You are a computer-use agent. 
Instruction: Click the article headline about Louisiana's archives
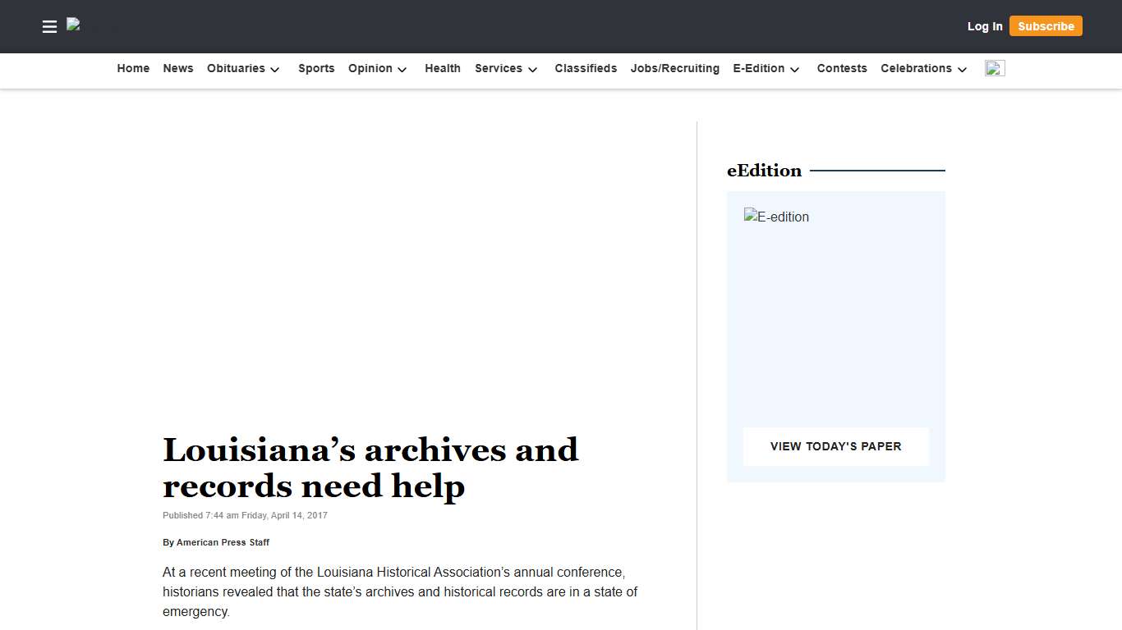tap(370, 468)
